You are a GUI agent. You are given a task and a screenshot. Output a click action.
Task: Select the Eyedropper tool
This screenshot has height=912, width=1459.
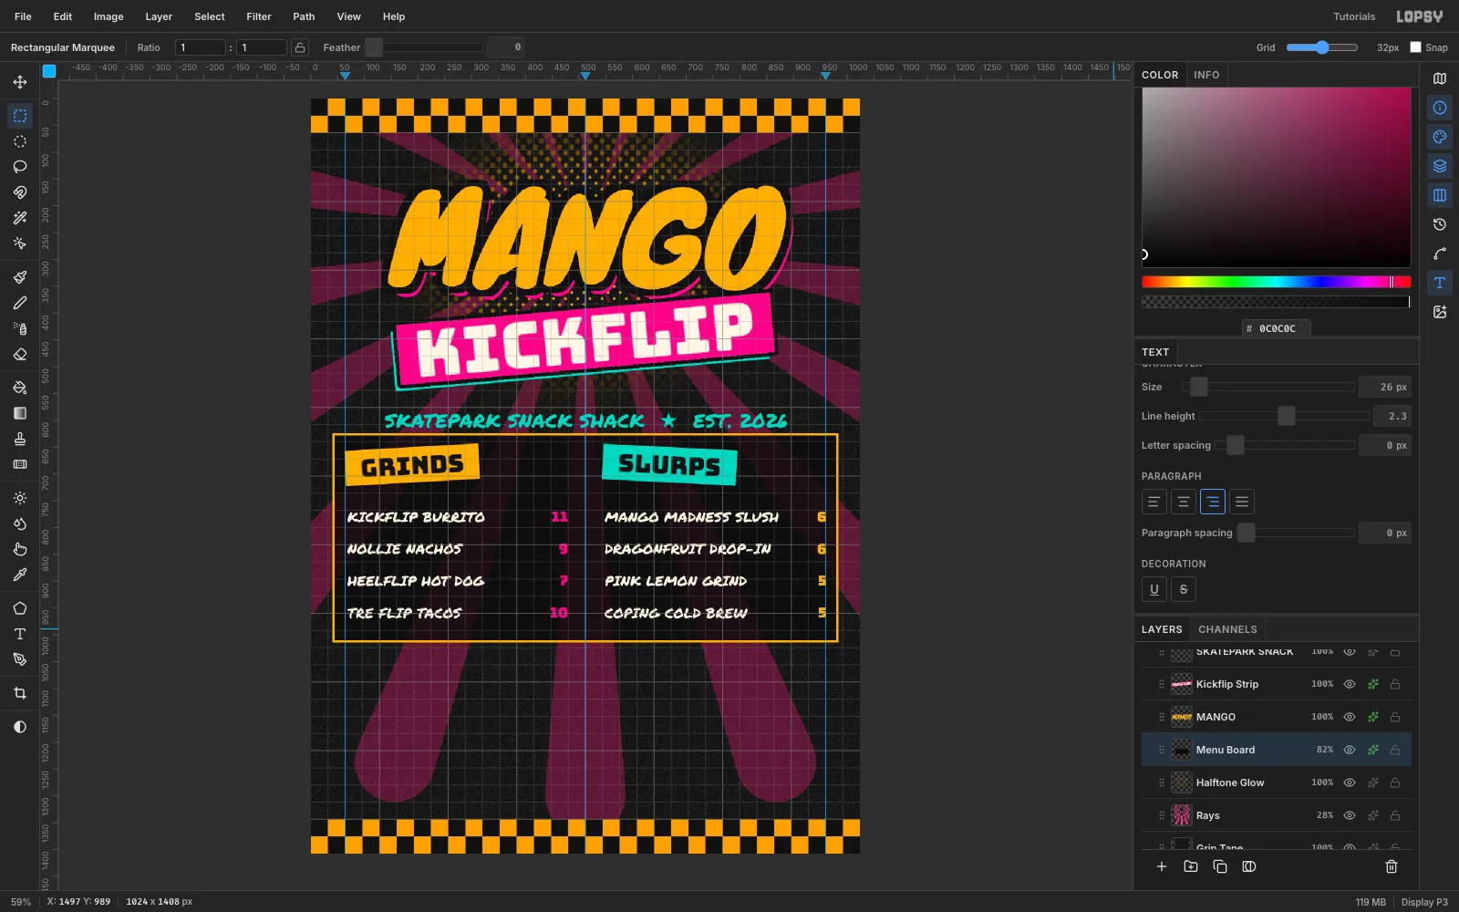20,575
